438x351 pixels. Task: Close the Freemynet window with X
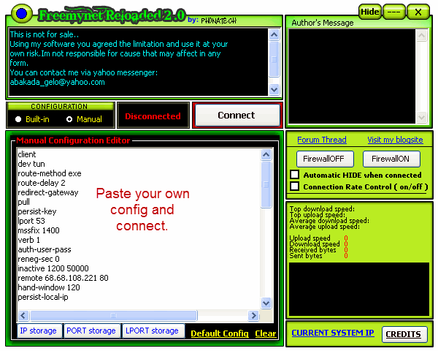418,12
